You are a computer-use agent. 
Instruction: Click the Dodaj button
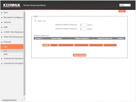(46, 45)
